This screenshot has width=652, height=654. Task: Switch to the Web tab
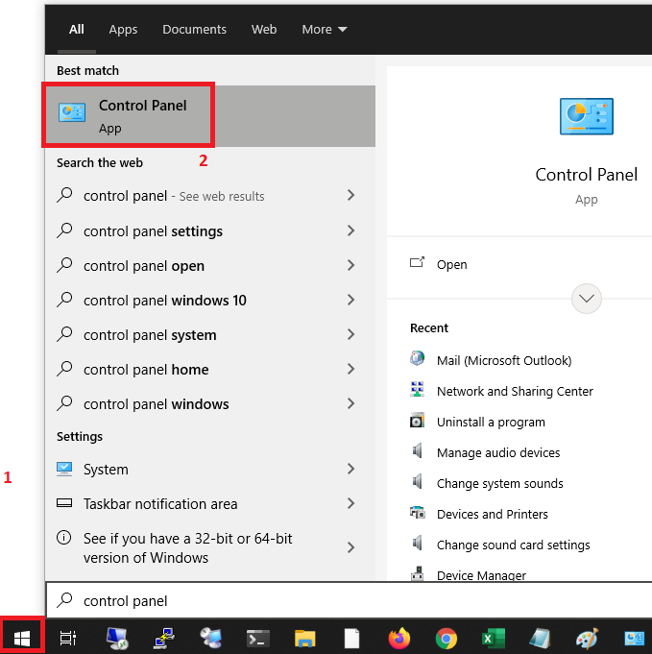(x=264, y=29)
